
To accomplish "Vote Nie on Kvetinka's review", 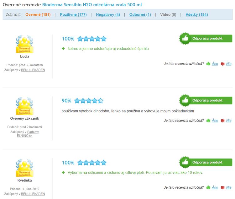I will pos(229,187).
